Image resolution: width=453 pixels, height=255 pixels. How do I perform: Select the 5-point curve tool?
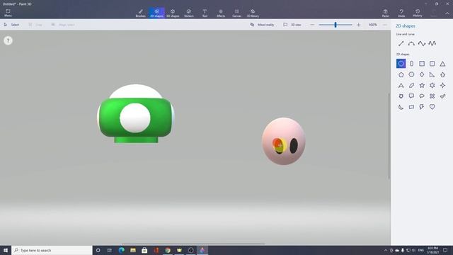pyautogui.click(x=432, y=44)
